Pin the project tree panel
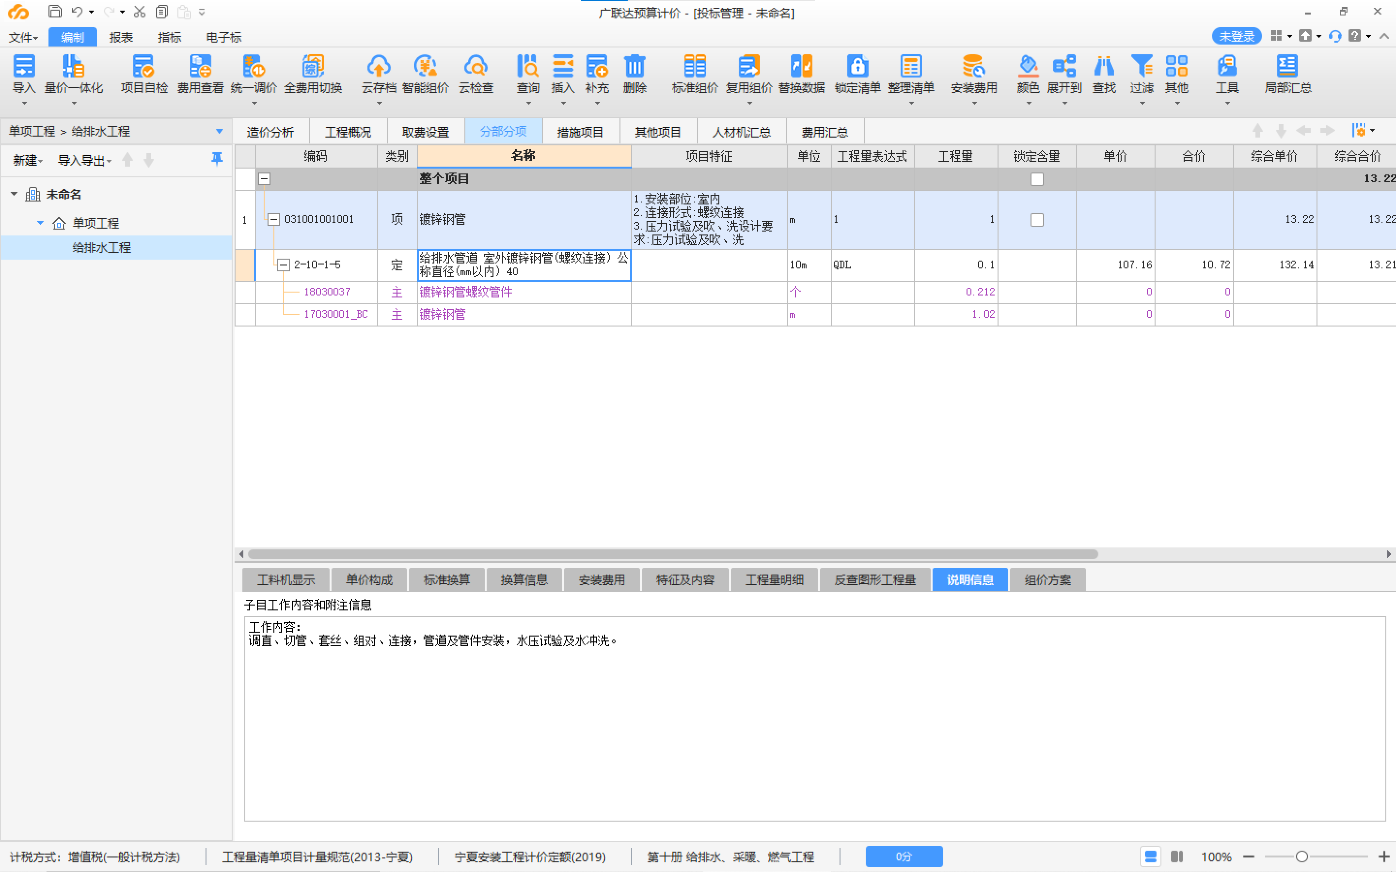Viewport: 1396px width, 872px height. [x=217, y=159]
